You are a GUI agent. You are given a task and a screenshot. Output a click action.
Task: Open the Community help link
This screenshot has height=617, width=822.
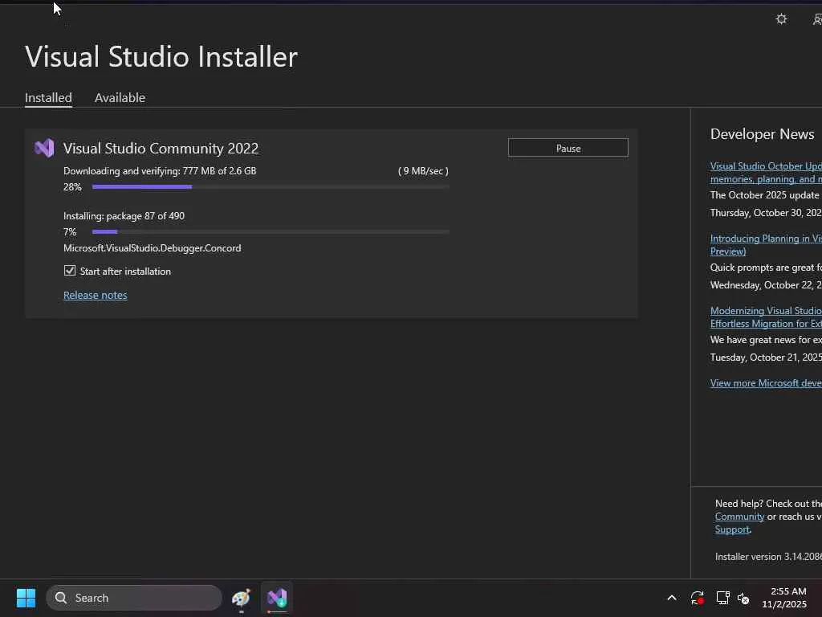[739, 517]
